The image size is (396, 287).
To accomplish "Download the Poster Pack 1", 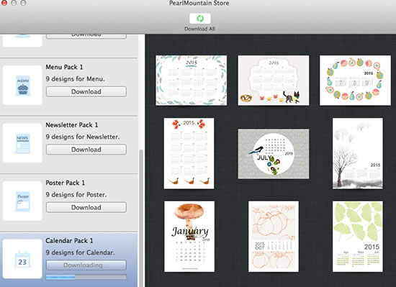I will [86, 207].
